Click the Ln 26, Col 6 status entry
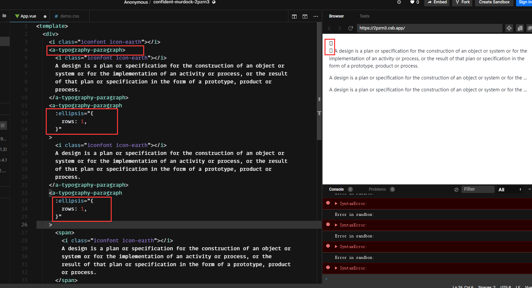The image size is (532, 288). (x=463, y=287)
